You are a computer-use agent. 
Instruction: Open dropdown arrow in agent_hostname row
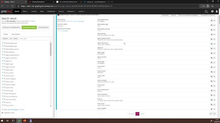pos(214,44)
